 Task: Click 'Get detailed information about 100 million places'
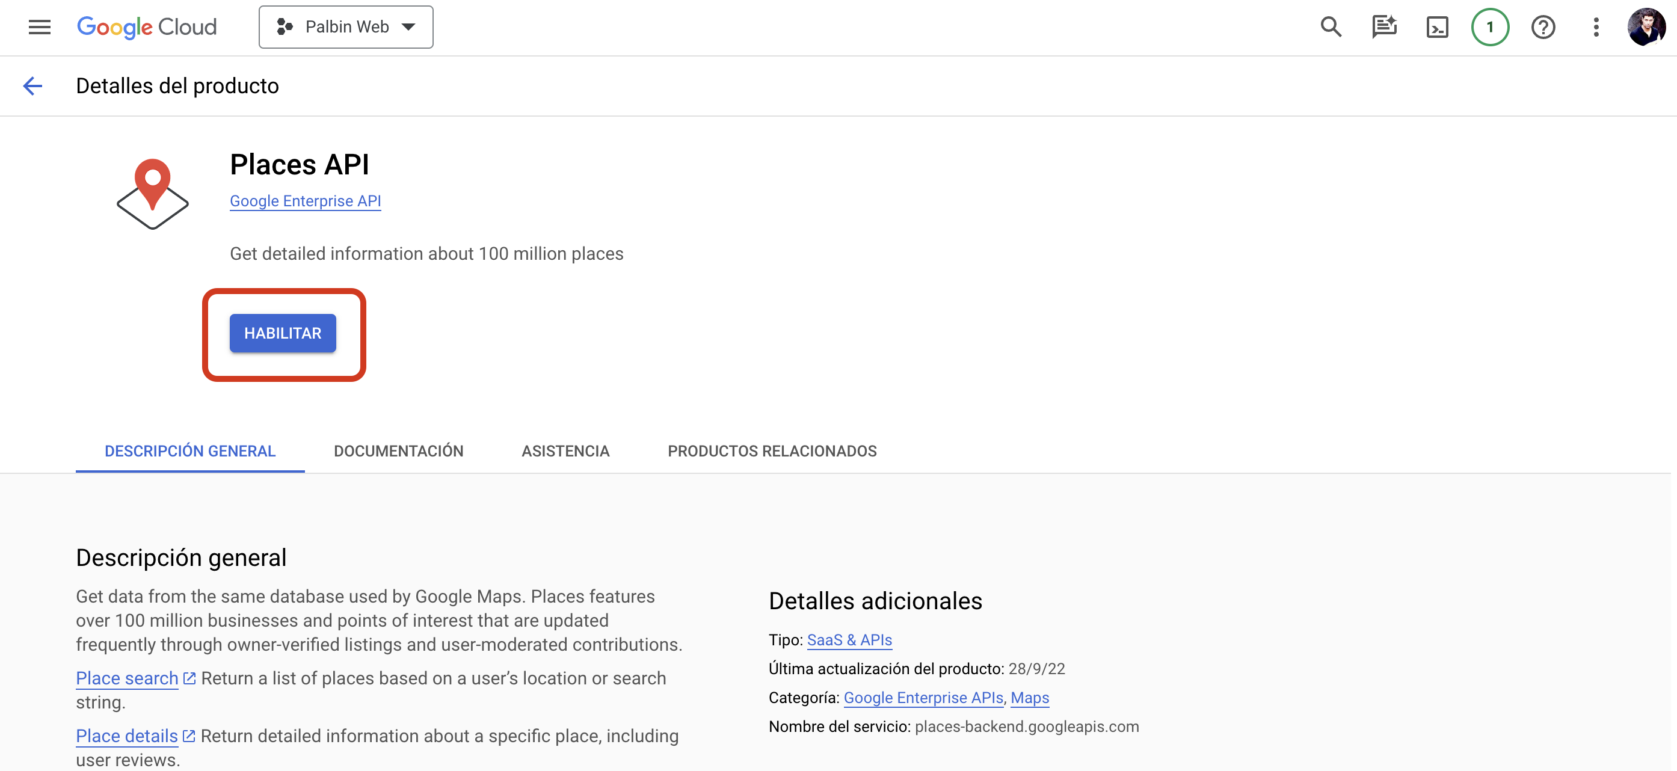point(426,254)
